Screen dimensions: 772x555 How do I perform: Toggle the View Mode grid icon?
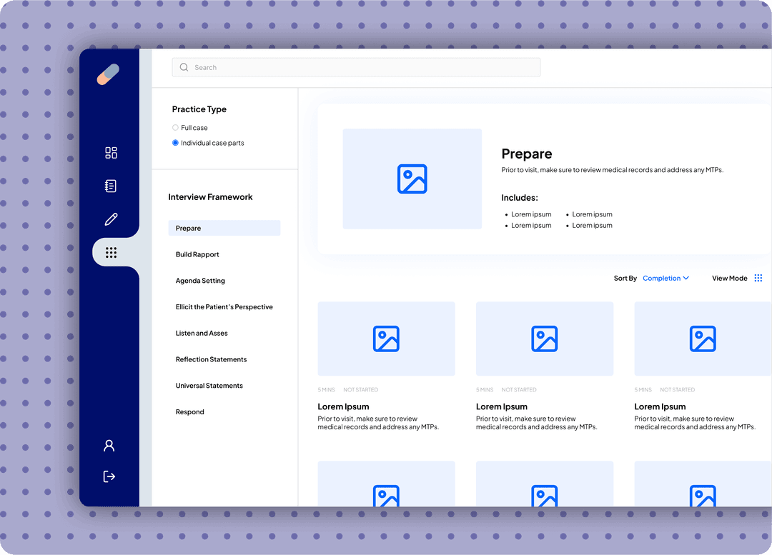758,279
